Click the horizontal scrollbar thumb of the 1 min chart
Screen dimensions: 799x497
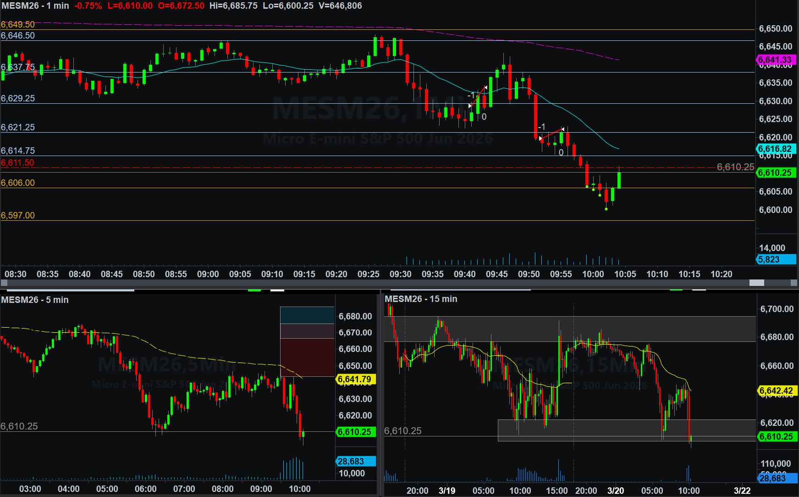point(756,283)
